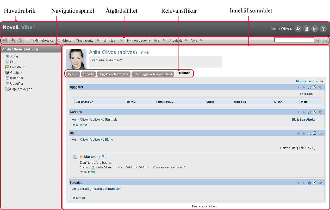
Task: Collapse the Uppgifter accessory triangle
Action: (x=320, y=87)
